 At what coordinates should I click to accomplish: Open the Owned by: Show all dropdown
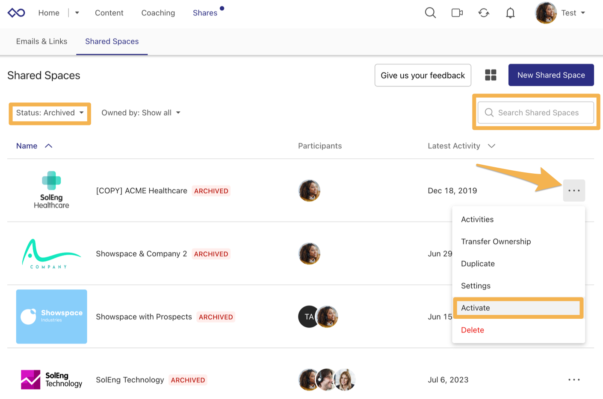click(141, 113)
